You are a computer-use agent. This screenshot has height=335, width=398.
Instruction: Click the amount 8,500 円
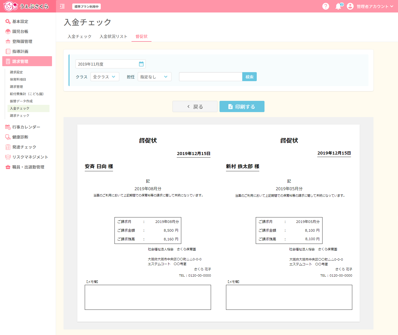171,230
